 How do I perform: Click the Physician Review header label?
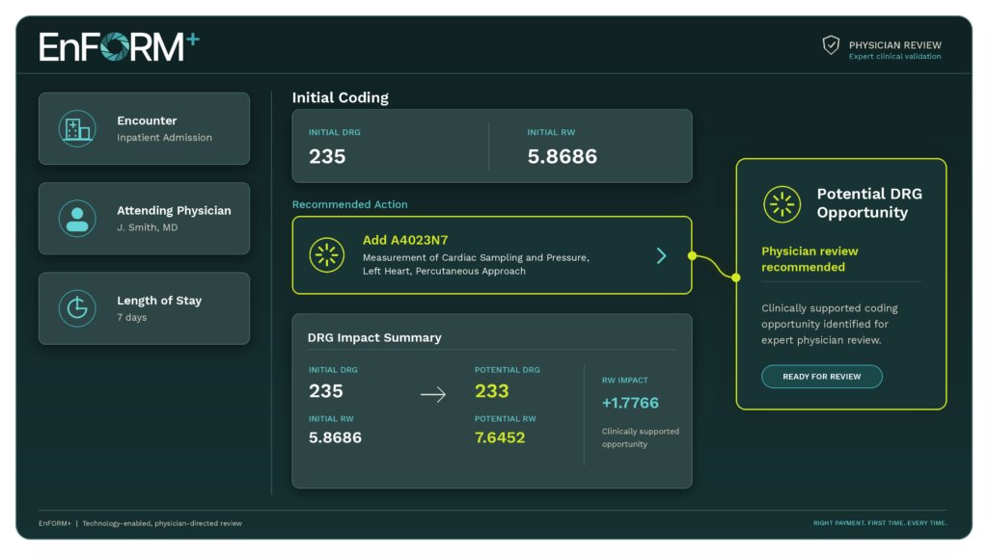pos(894,45)
